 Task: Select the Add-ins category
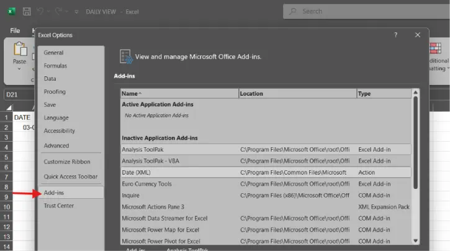click(x=71, y=193)
